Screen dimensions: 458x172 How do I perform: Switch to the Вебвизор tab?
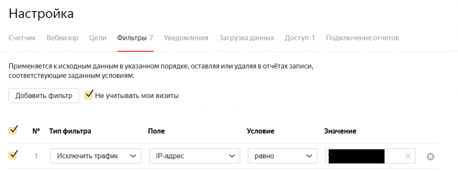click(x=63, y=38)
